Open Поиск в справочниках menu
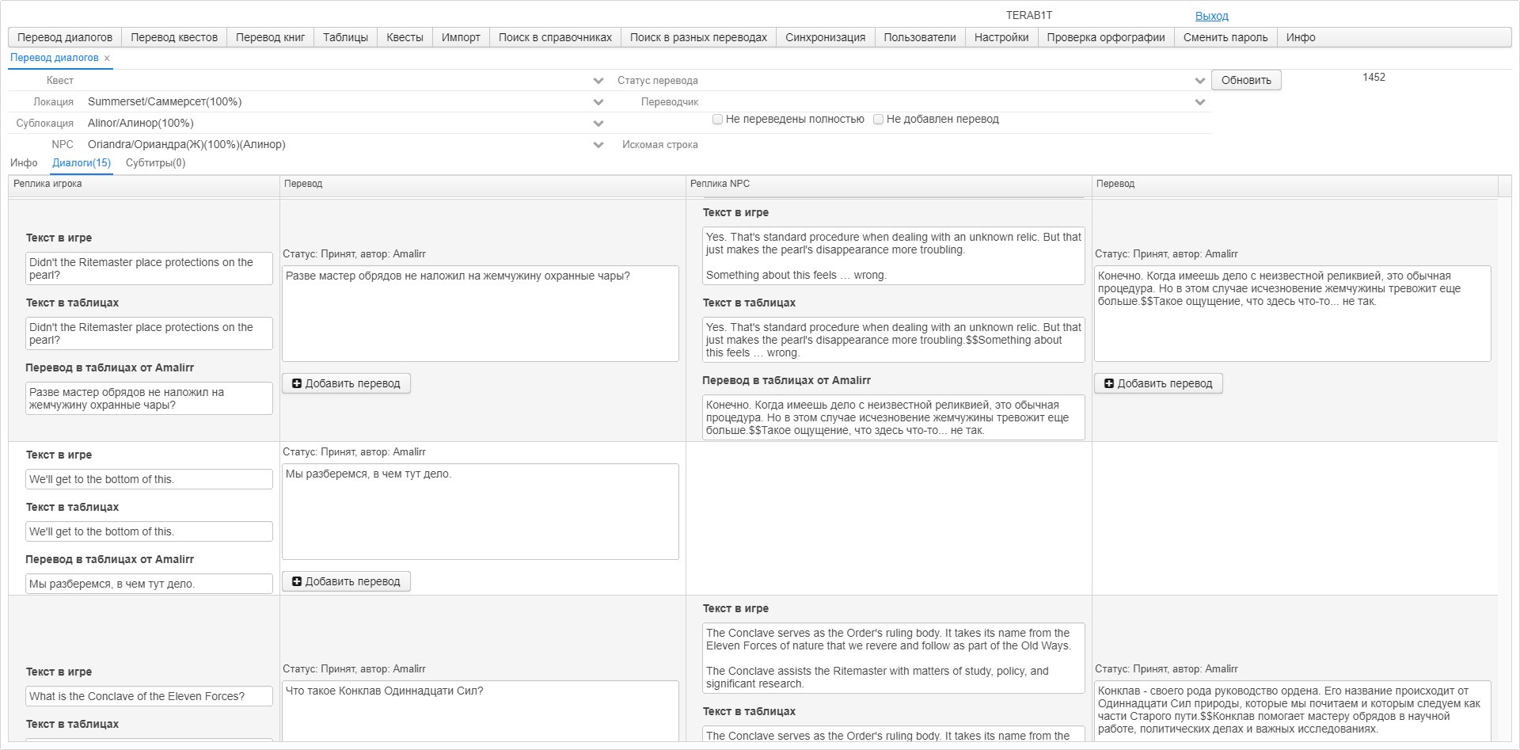Image resolution: width=1520 pixels, height=750 pixels. pos(555,37)
